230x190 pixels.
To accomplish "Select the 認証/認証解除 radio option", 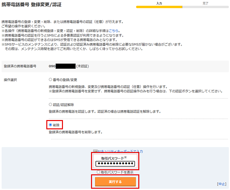I will click(x=50, y=104).
